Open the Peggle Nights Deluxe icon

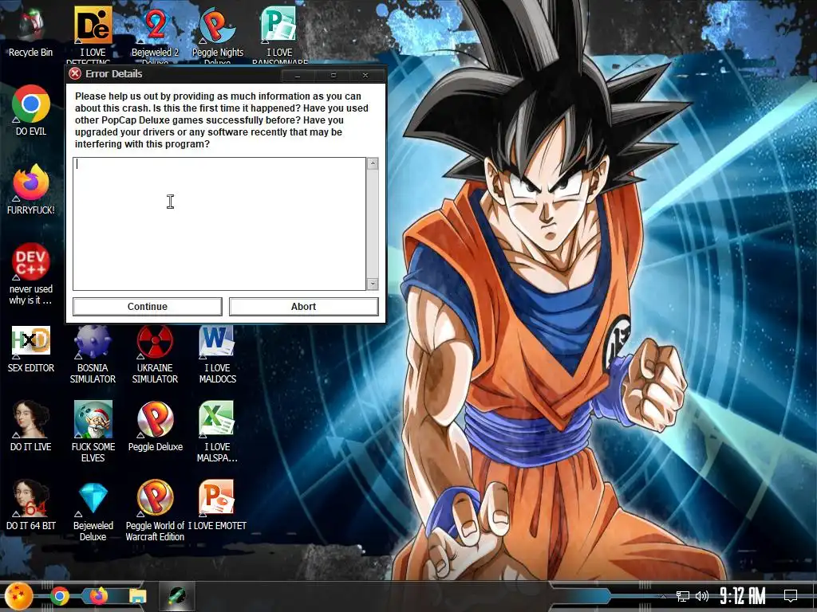point(217,25)
